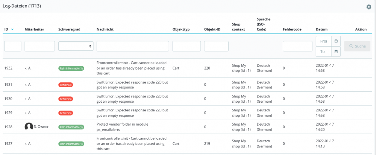Select the log row with ID 1928
The height and width of the screenshot is (155, 376).
[x=188, y=127]
